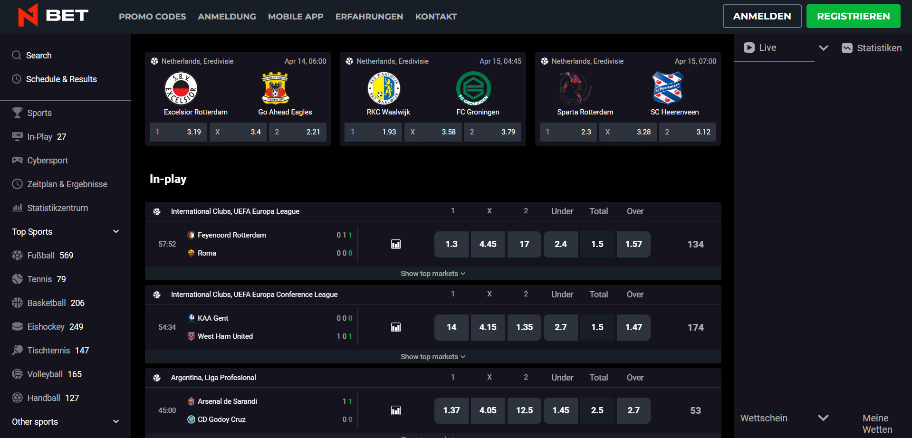Open the Sparta Rotterdam match card

click(628, 99)
